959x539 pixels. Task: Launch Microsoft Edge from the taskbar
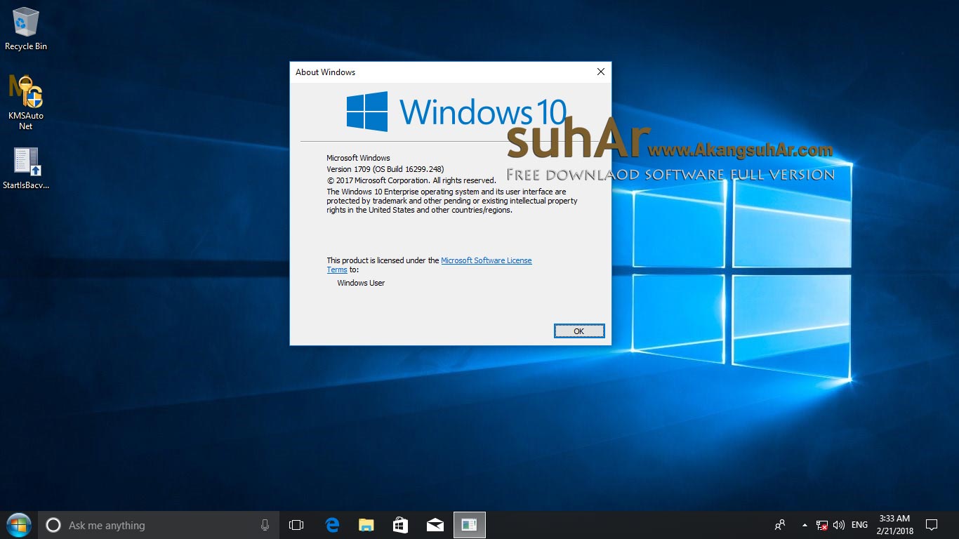(332, 525)
